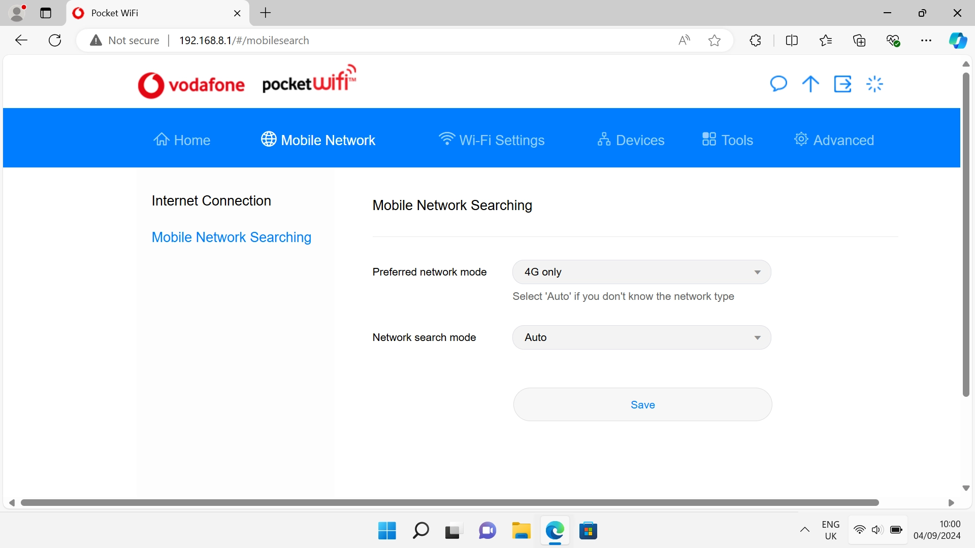Select Mobile Network Searching sidebar link
975x548 pixels.
pyautogui.click(x=232, y=237)
